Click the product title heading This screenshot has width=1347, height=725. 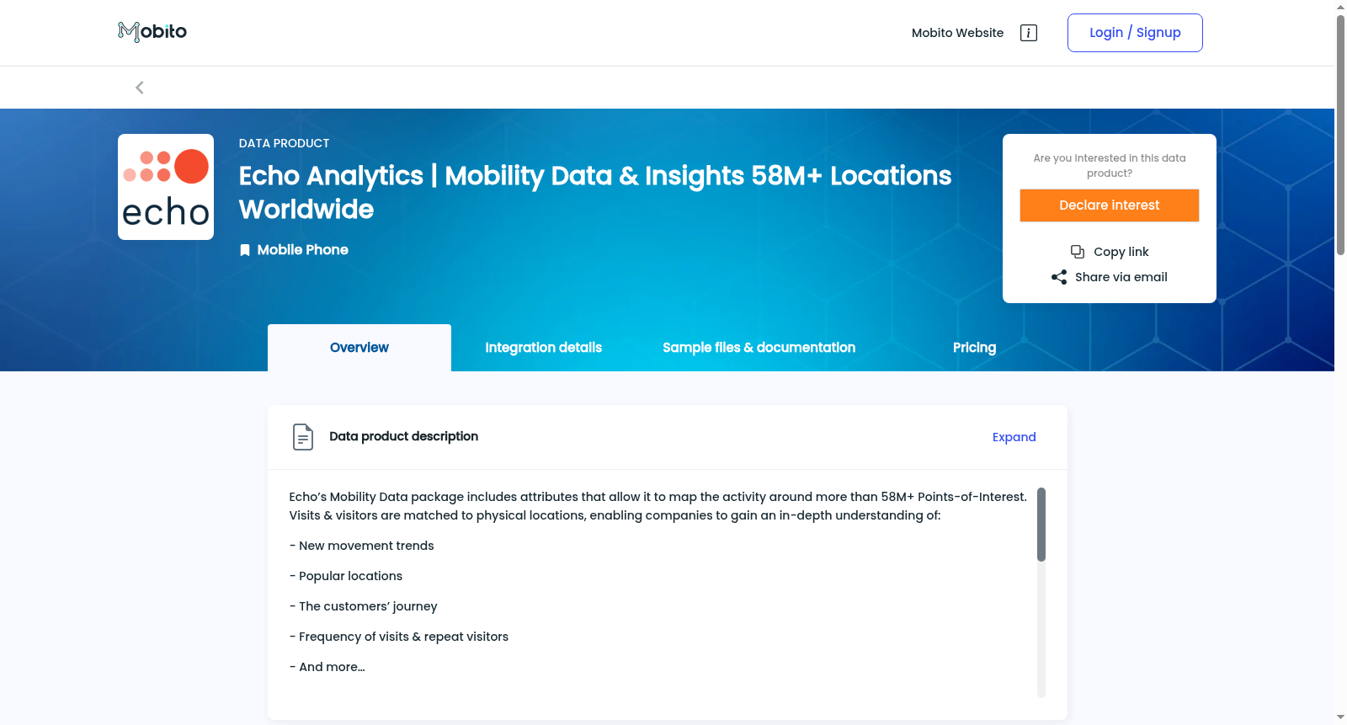coord(595,192)
